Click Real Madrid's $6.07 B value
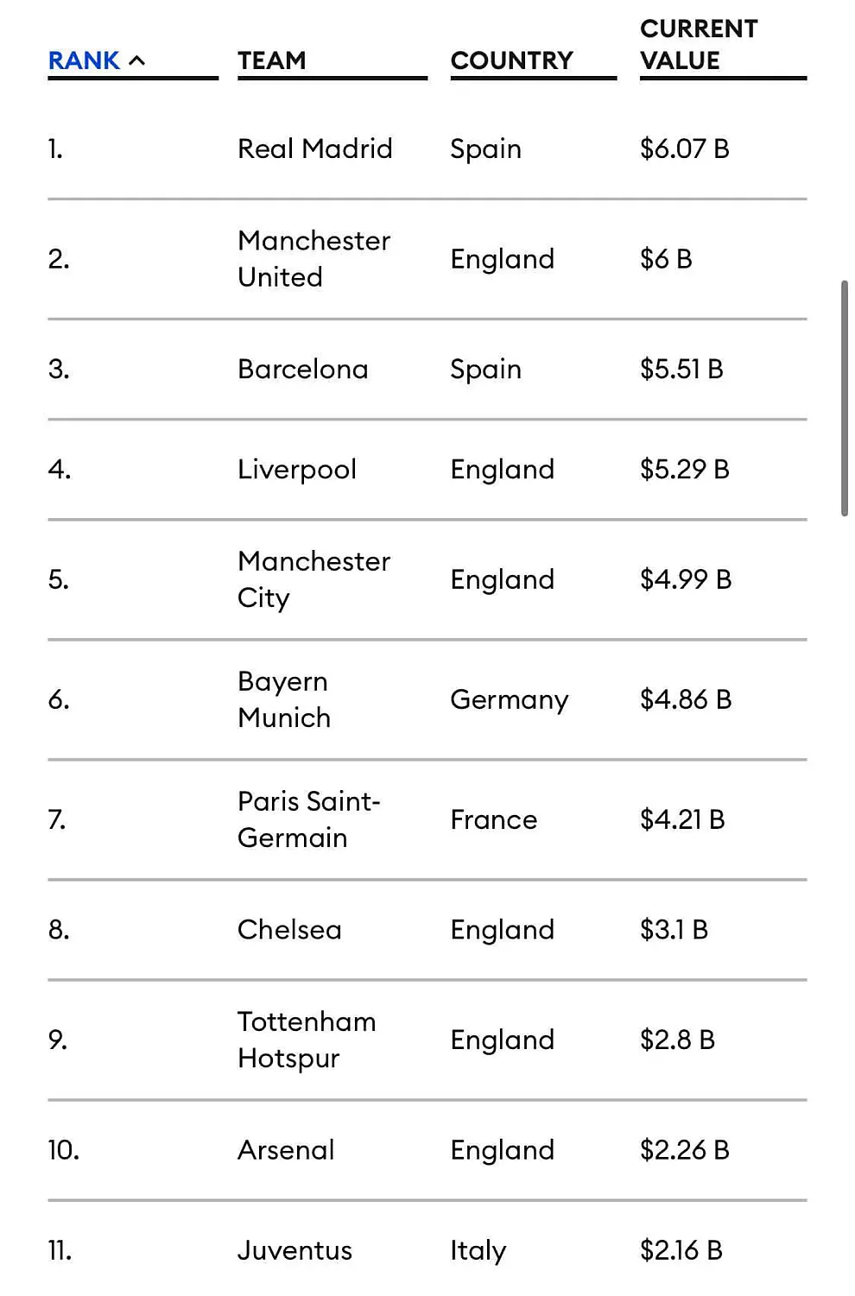855x1296 pixels. tap(684, 149)
